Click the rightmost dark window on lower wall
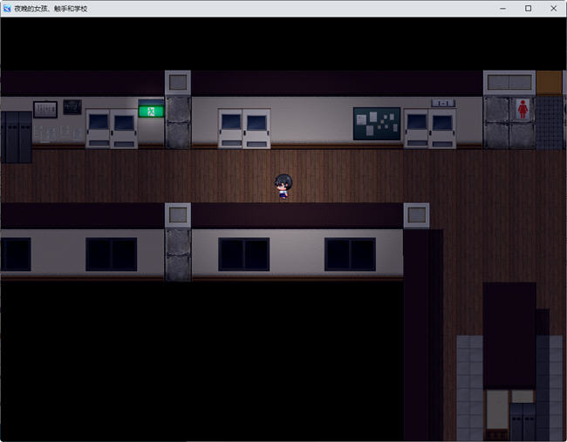The width and height of the screenshot is (567, 442). point(350,255)
